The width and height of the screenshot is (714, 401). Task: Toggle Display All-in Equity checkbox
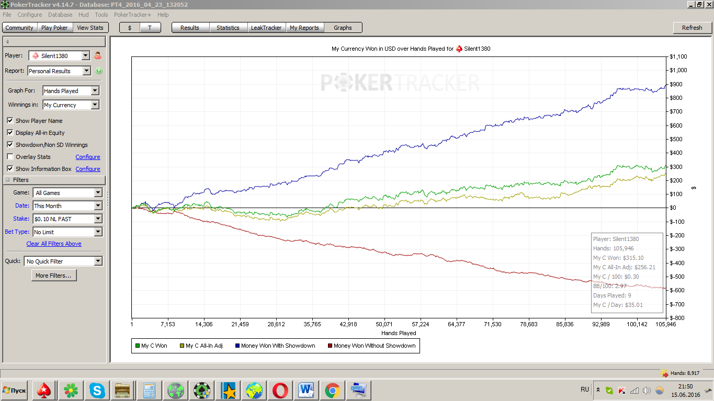point(10,133)
